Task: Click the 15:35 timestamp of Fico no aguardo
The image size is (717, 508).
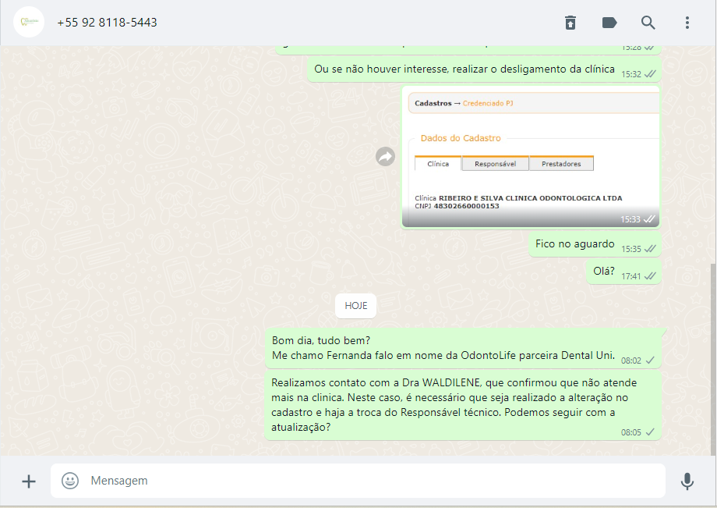Action: tap(631, 250)
